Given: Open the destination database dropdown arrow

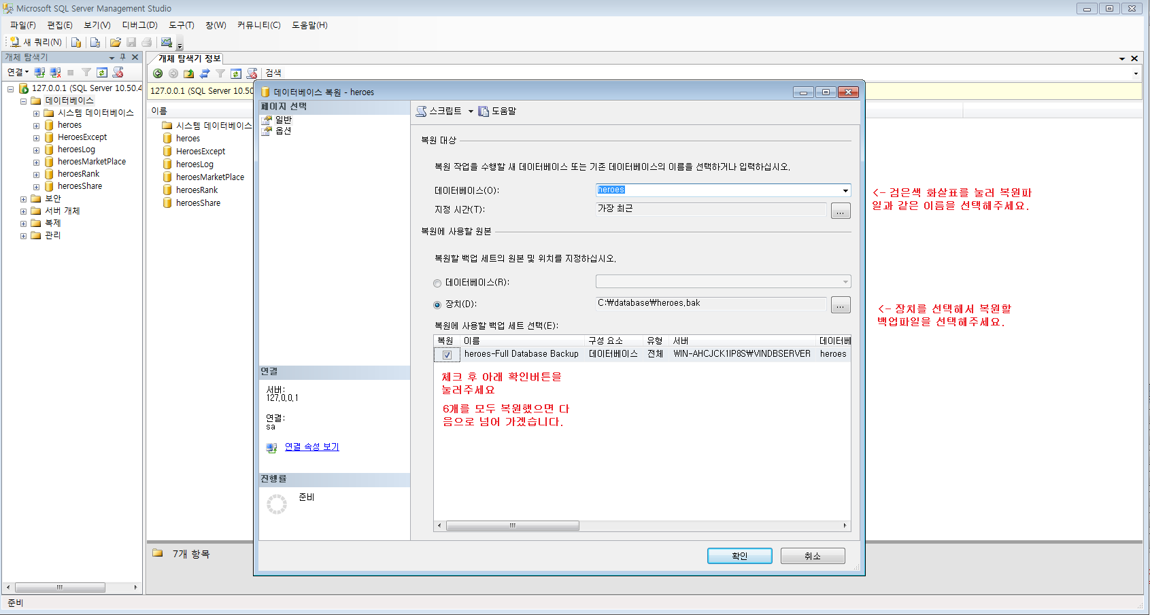Looking at the screenshot, I should pyautogui.click(x=845, y=191).
